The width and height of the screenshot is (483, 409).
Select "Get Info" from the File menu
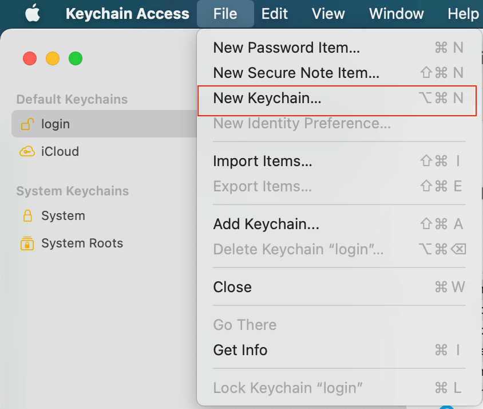point(240,350)
